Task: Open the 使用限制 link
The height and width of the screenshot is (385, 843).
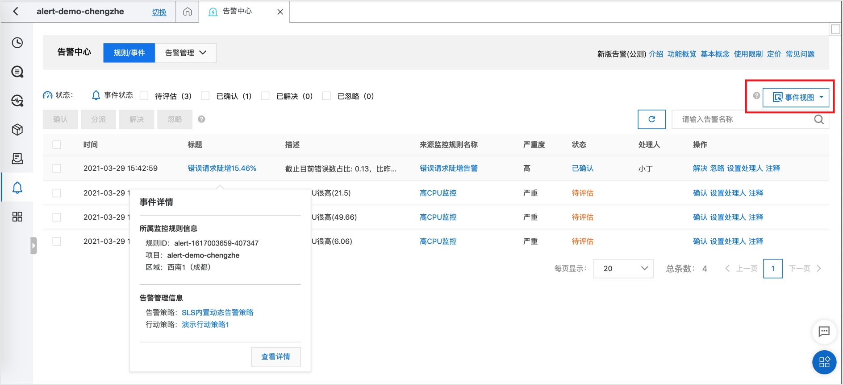Action: point(748,54)
